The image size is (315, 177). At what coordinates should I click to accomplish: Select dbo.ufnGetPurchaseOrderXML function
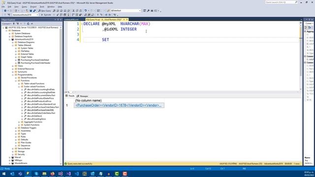point(40,110)
